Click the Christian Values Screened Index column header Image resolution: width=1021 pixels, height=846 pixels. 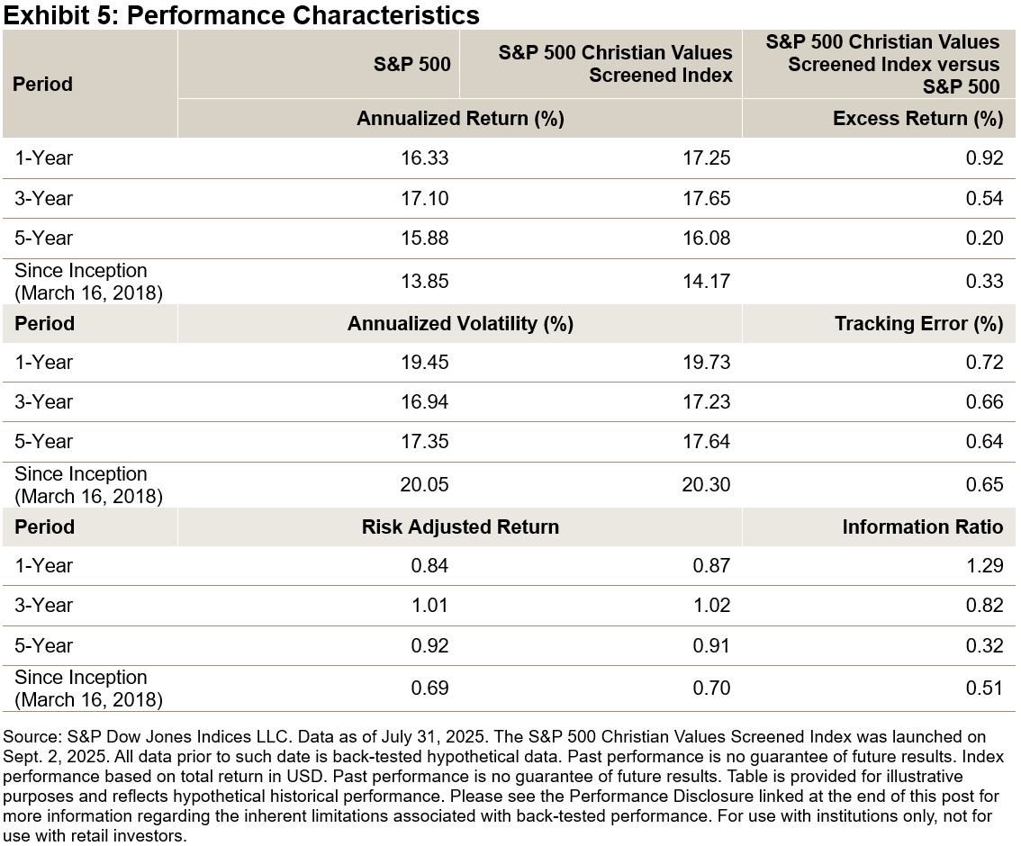tap(615, 64)
